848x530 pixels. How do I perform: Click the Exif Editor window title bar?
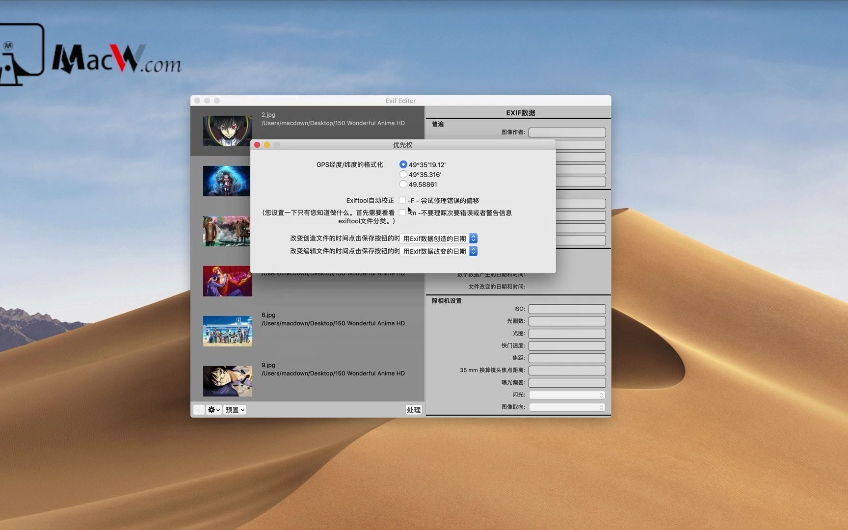click(400, 101)
